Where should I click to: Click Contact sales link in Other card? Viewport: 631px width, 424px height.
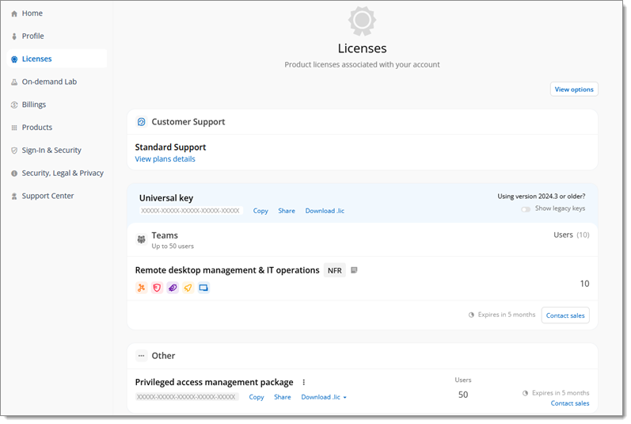(x=570, y=403)
